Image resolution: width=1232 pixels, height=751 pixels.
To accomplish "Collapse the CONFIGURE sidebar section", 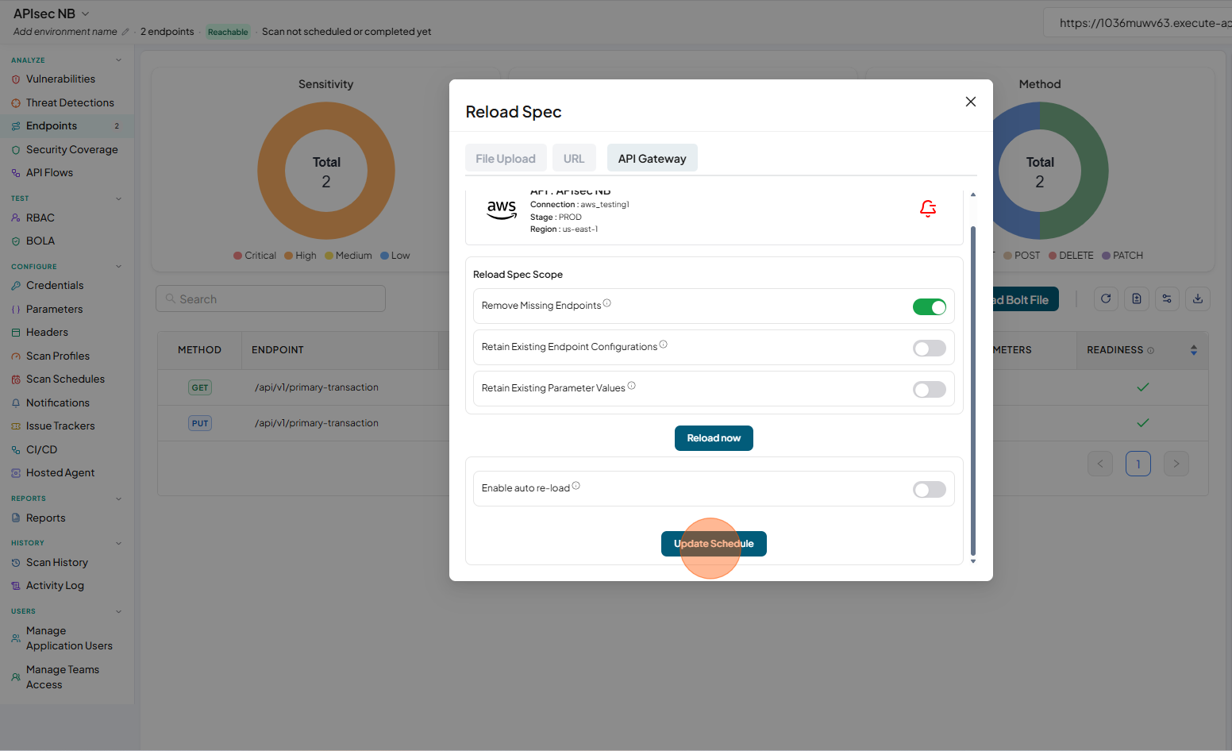I will coord(119,267).
